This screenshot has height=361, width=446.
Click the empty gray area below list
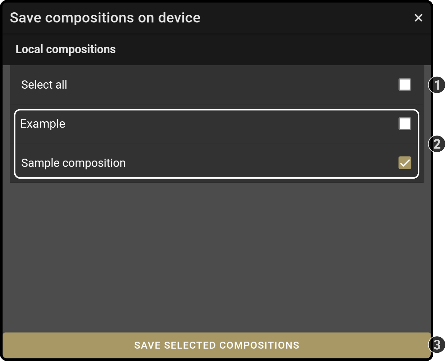216,257
